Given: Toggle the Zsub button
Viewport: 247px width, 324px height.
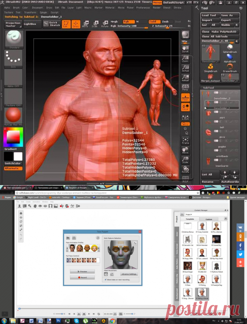Looking at the screenshot, I should click(x=166, y=21).
